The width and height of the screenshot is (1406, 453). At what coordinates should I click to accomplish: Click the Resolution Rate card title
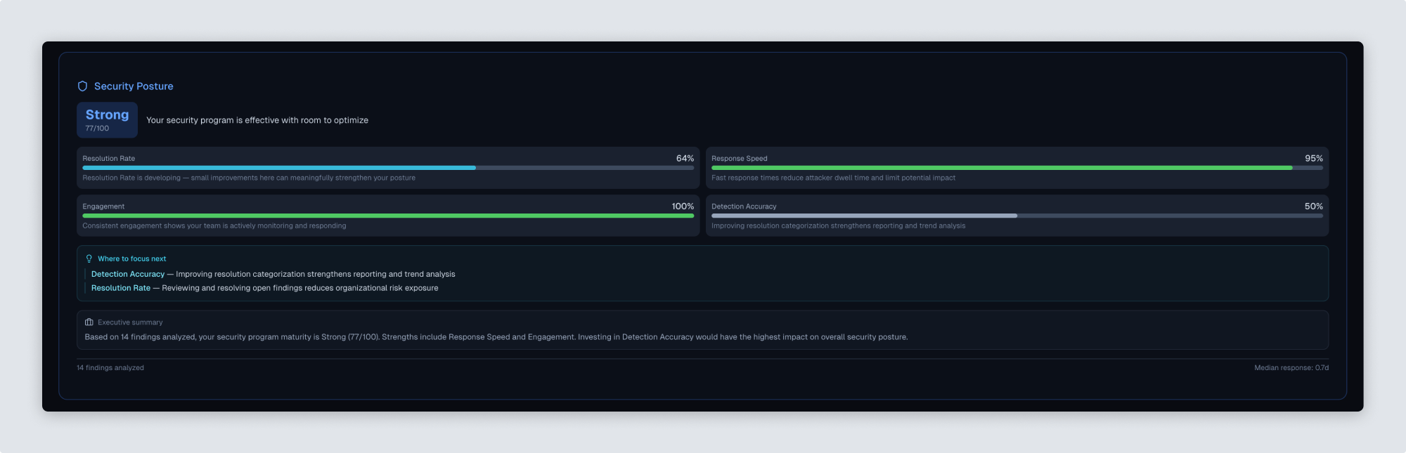[x=109, y=159]
